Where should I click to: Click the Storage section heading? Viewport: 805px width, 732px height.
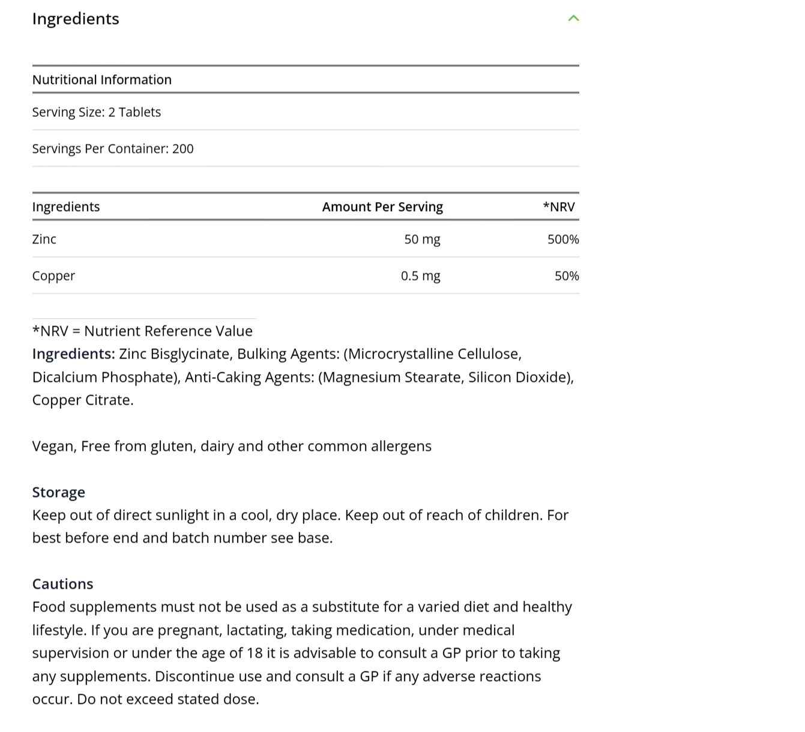pyautogui.click(x=58, y=492)
